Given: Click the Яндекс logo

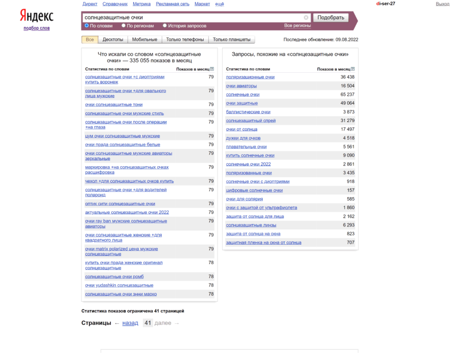Looking at the screenshot, I should (x=36, y=14).
